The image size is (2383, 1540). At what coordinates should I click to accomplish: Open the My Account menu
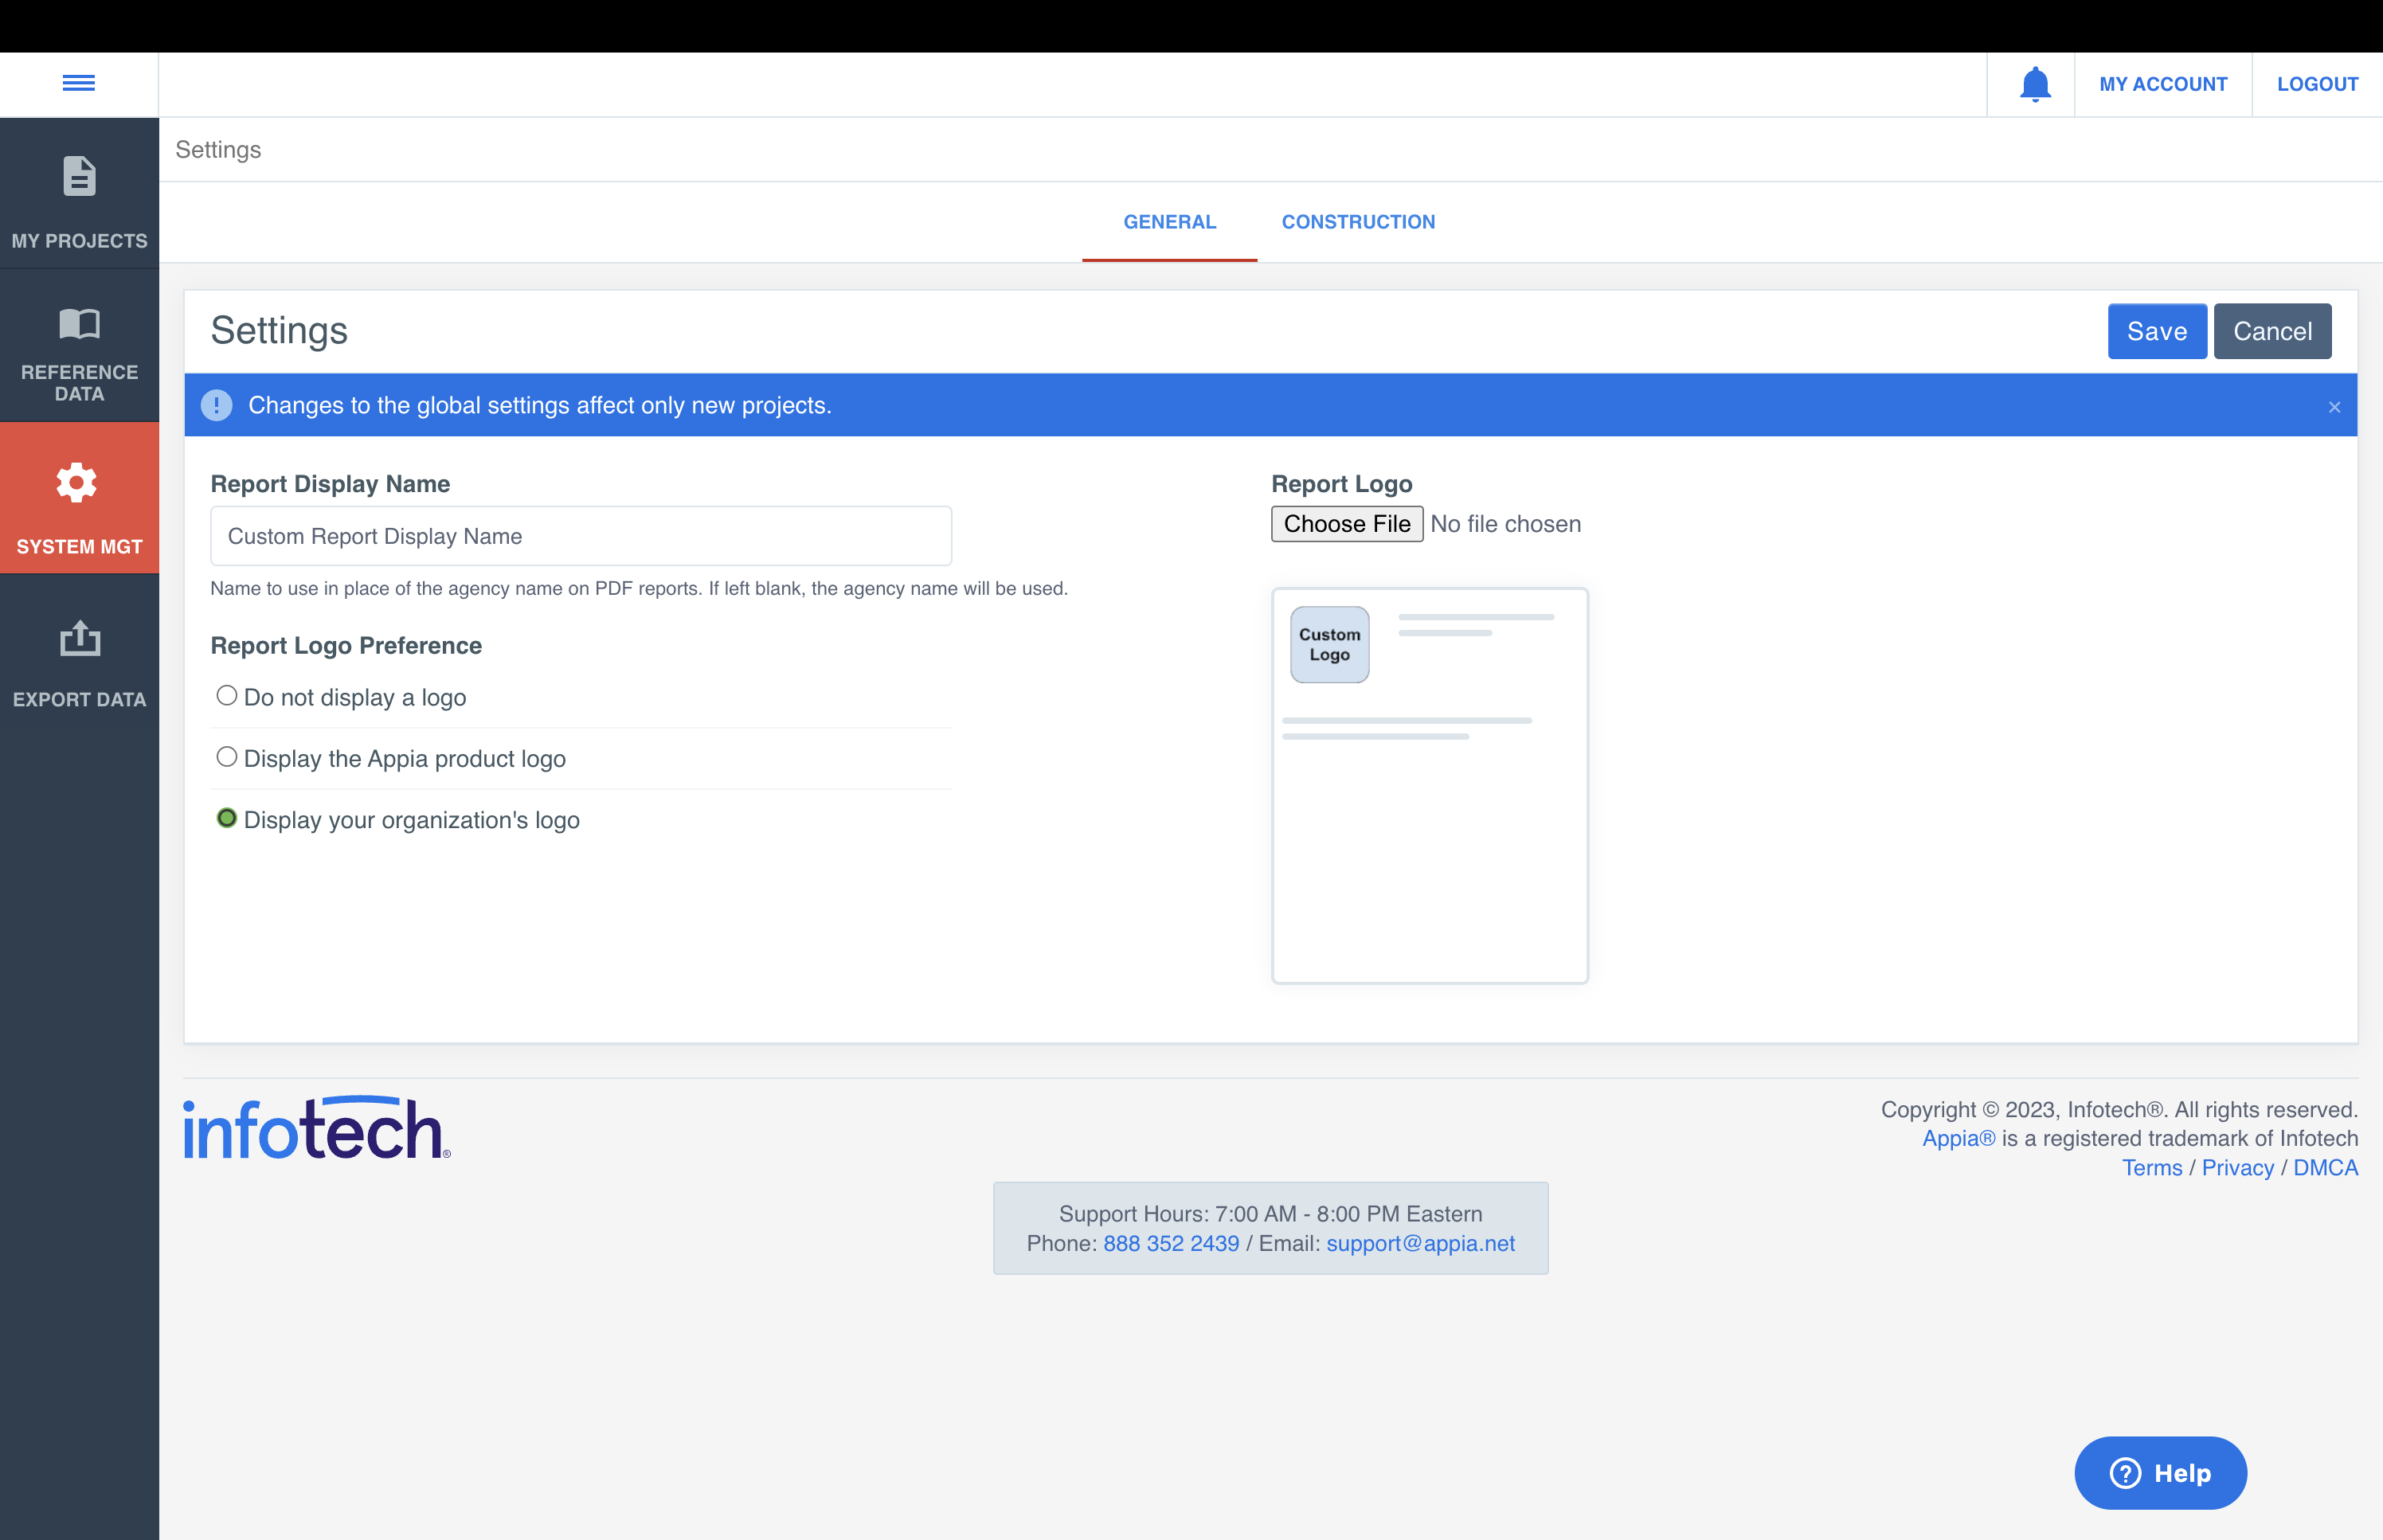pos(2162,84)
